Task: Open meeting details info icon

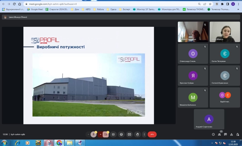Action: (213, 134)
